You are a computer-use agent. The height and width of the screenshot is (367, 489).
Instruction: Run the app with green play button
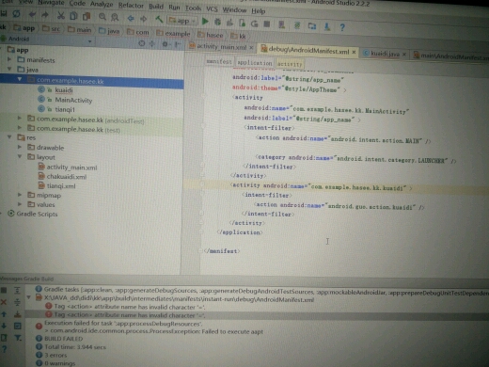click(205, 21)
